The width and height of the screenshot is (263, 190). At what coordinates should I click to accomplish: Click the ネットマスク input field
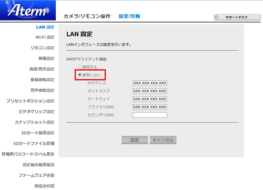tap(150, 91)
